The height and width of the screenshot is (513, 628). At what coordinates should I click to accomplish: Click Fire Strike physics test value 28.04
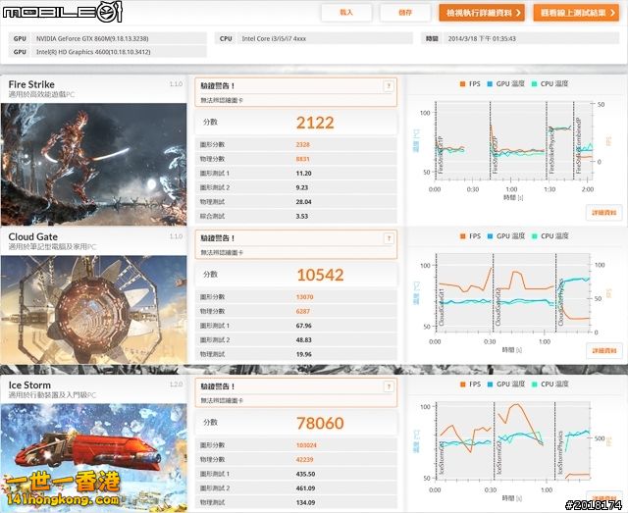click(x=303, y=202)
